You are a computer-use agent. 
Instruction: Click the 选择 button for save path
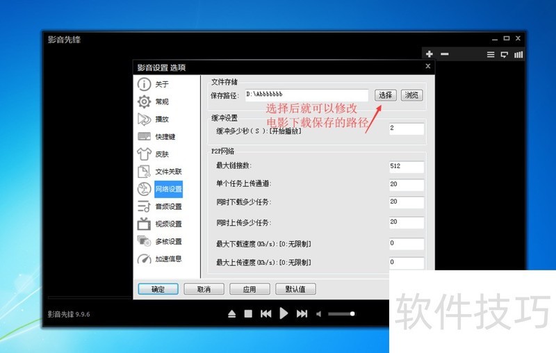click(x=386, y=95)
